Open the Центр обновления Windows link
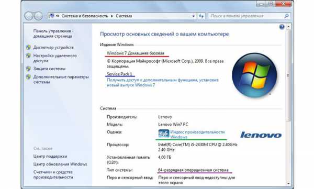This screenshot has width=314, height=189. tap(60, 164)
